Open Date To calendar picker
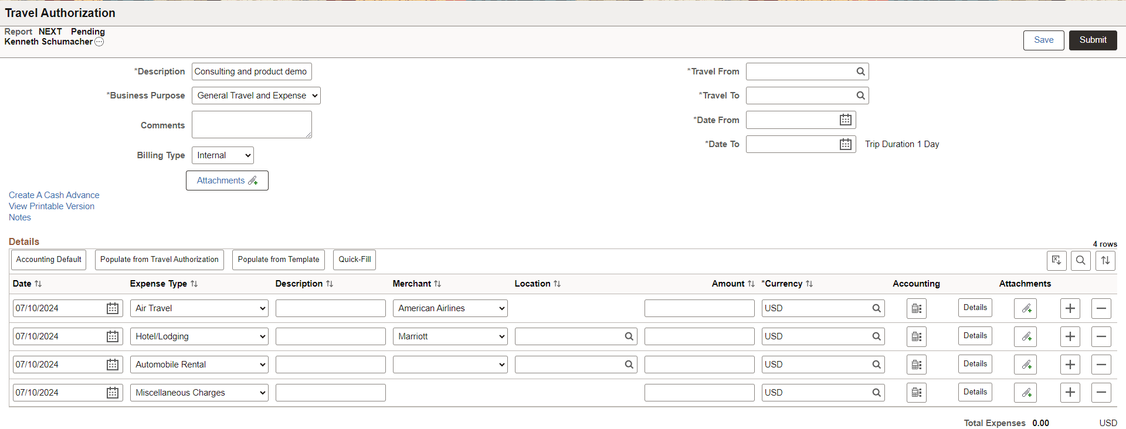Viewport: 1126px width, 429px height. (845, 144)
